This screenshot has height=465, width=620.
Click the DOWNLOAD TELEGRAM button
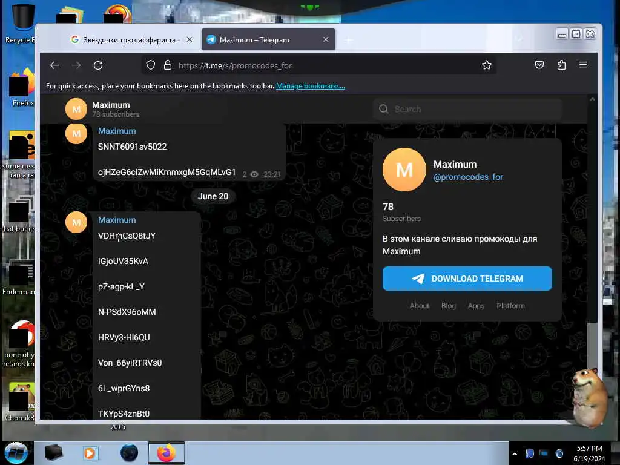(x=467, y=279)
